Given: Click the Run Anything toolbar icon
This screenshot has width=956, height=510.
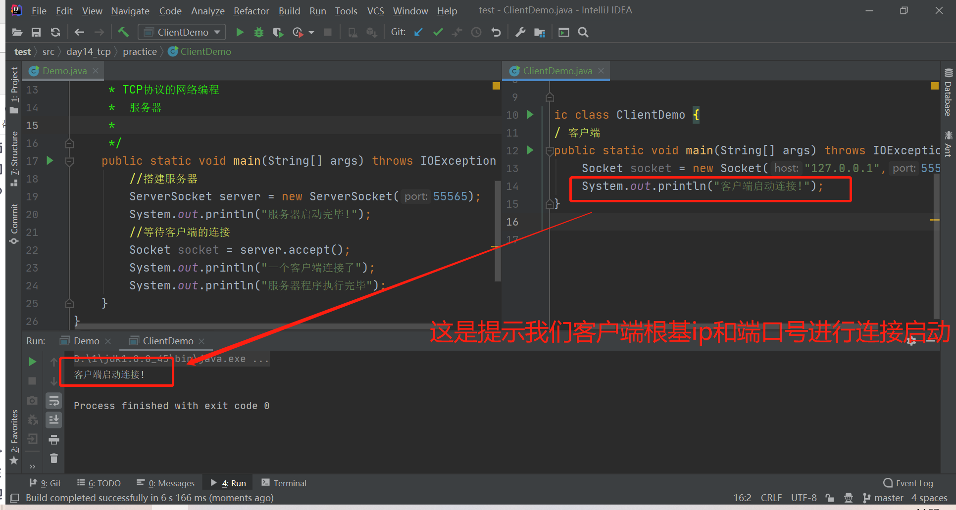Looking at the screenshot, I should point(564,33).
